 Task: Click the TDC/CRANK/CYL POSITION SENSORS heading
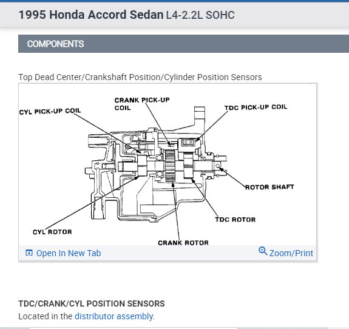(x=92, y=304)
